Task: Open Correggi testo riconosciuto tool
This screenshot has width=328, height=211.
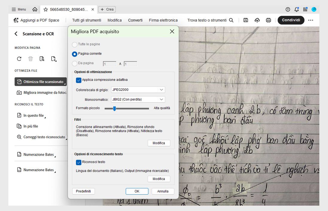Action: click(x=44, y=137)
